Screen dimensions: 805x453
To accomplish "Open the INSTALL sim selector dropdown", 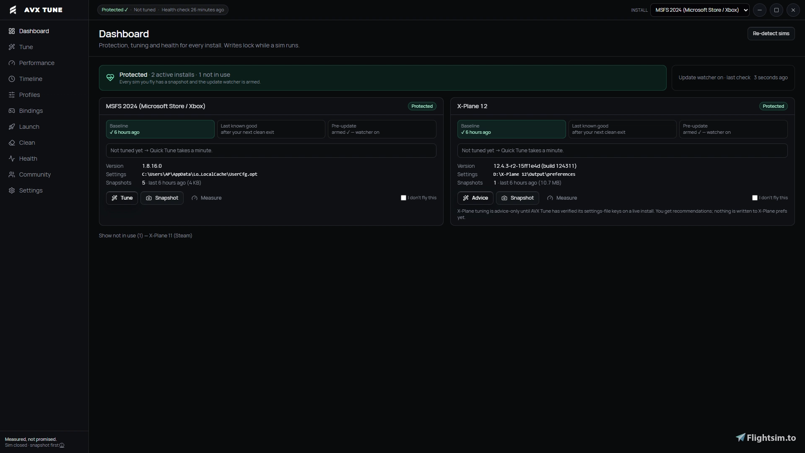I will coord(700,10).
